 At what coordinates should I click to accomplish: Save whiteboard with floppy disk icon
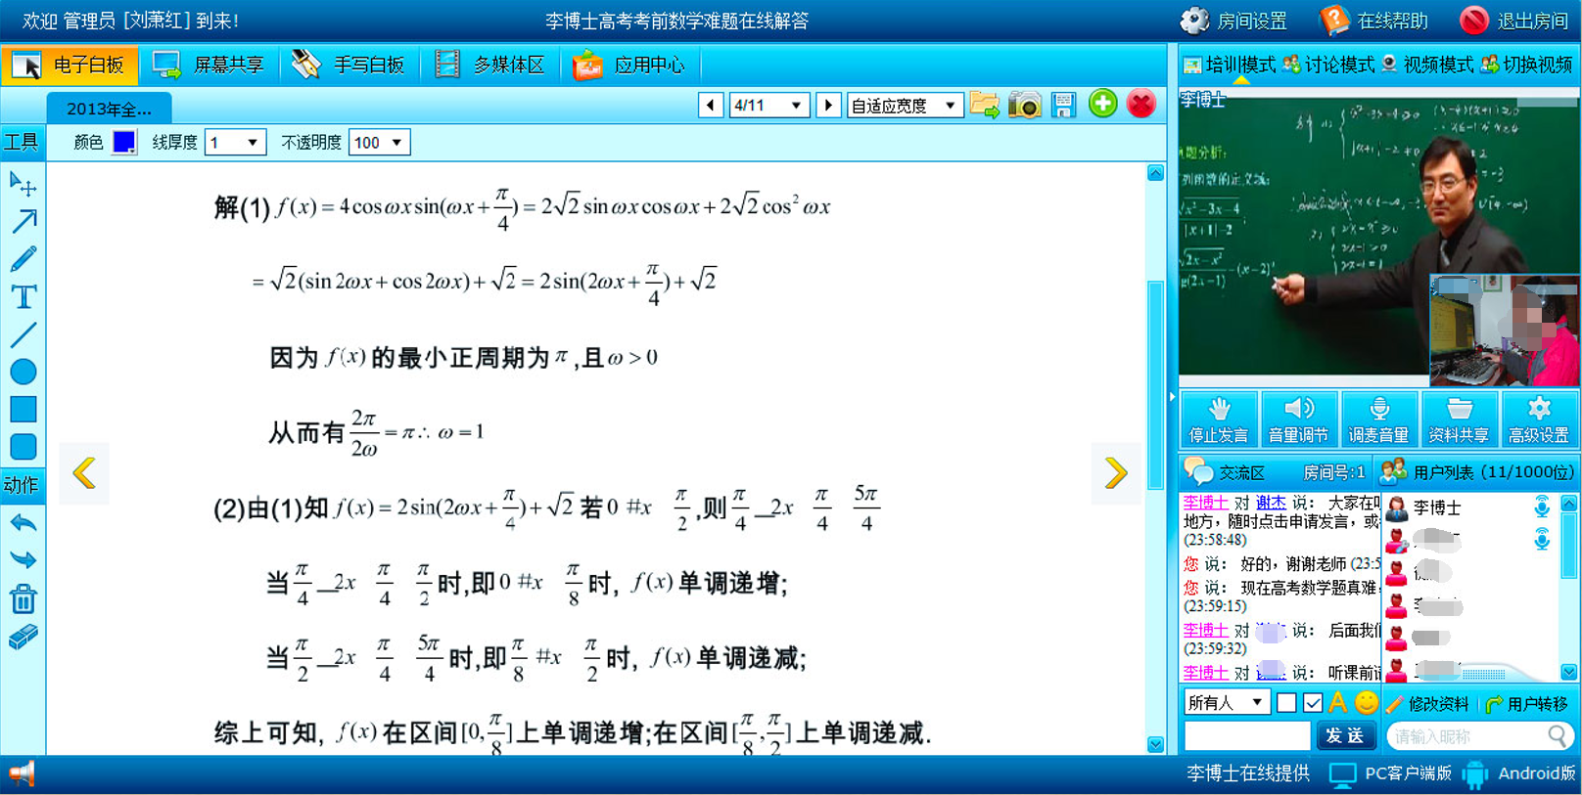click(x=1063, y=105)
